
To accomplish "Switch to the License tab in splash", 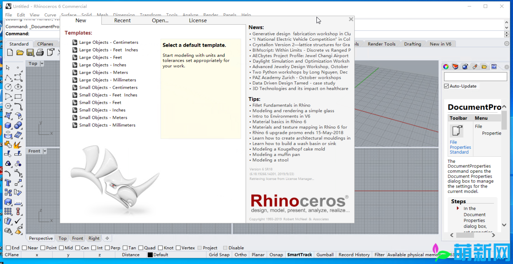I will (x=198, y=21).
